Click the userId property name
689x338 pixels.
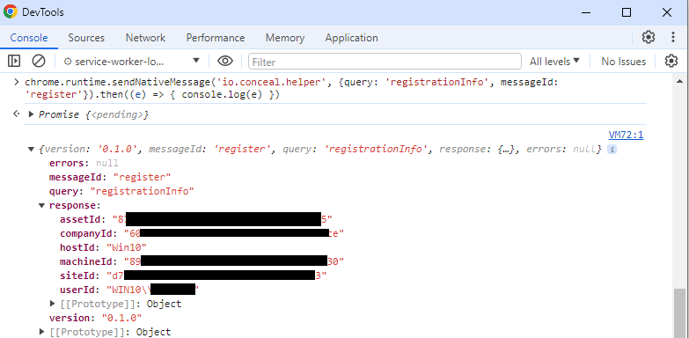click(77, 290)
